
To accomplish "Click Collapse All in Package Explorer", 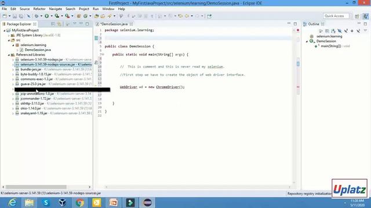I will (53, 24).
